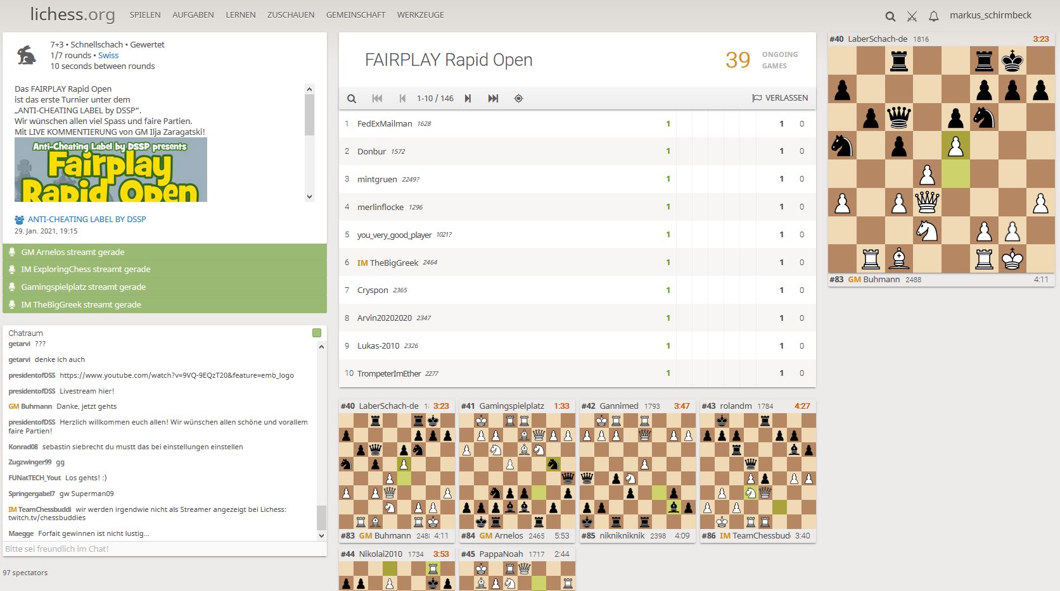Screen dimensions: 1060x591
Task: Click microphone icon beside IM TheBigGreek stream
Action: (11, 304)
